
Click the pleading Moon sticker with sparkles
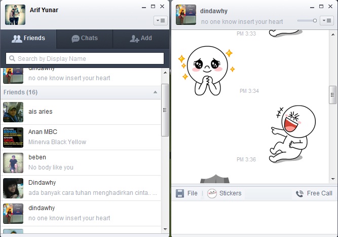206,71
